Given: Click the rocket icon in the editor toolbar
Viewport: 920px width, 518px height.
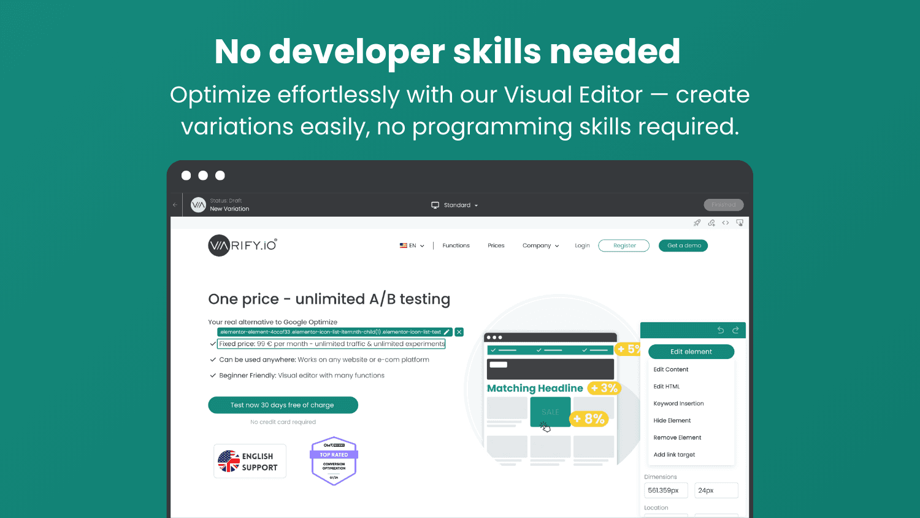Looking at the screenshot, I should pyautogui.click(x=697, y=223).
